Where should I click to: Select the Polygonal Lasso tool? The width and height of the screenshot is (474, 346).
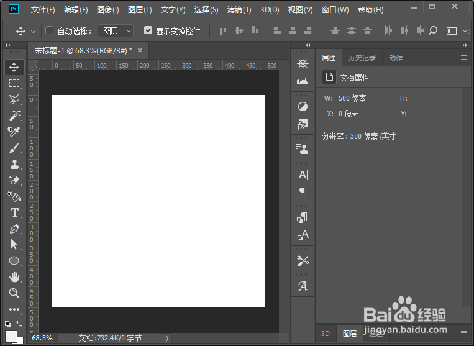14,99
